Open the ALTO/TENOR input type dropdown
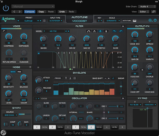Screen dimensions: 159x136 tap(56, 21)
